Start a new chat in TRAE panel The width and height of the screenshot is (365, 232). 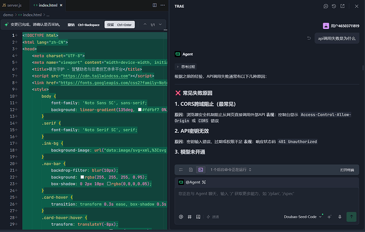point(326,6)
